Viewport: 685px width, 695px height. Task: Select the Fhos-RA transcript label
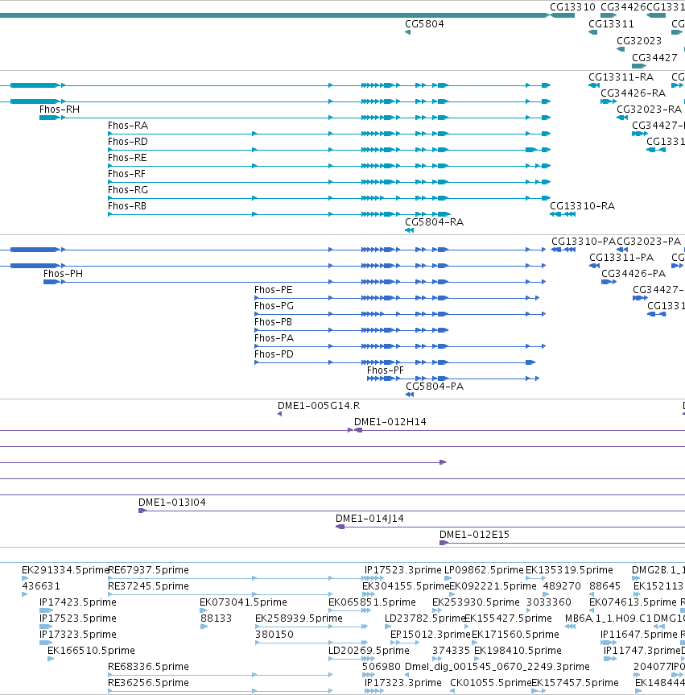128,126
